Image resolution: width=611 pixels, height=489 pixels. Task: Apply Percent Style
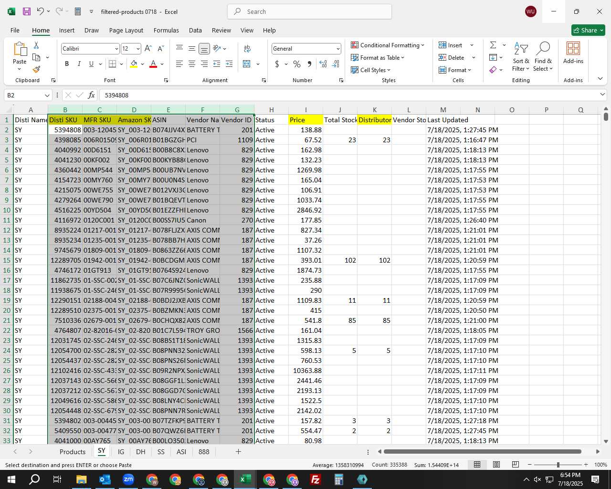point(297,64)
